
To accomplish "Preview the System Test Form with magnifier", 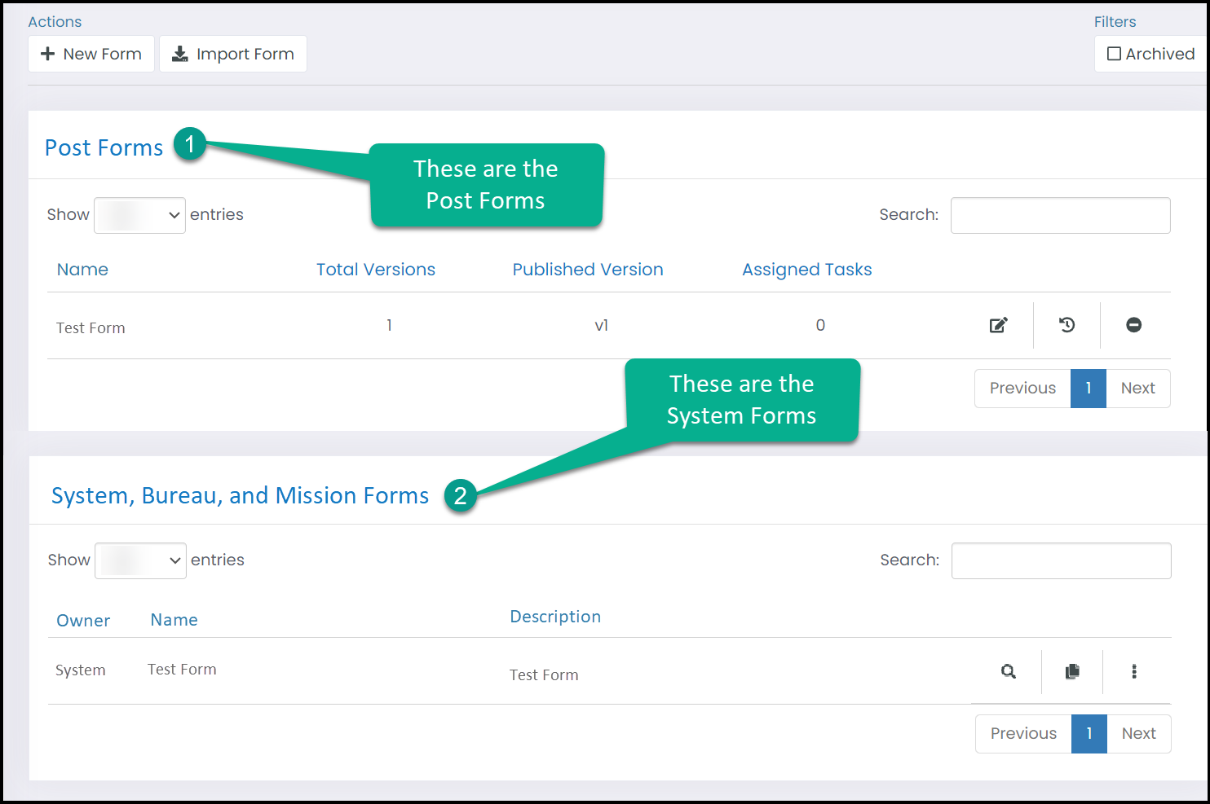I will click(1009, 671).
